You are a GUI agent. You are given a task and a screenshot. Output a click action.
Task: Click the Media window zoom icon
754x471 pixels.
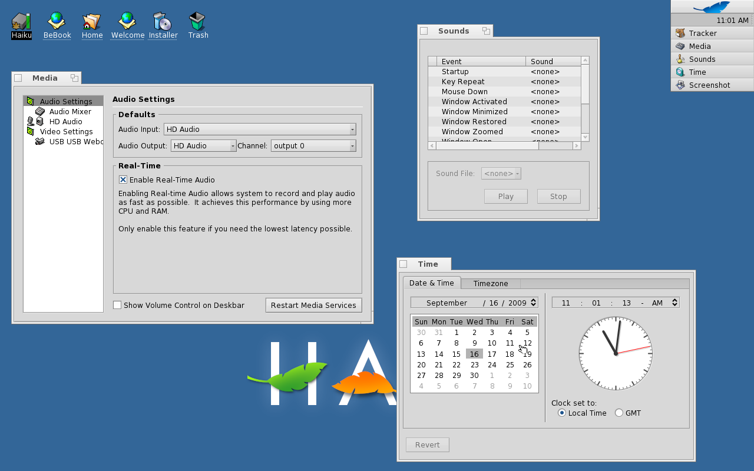tap(74, 78)
